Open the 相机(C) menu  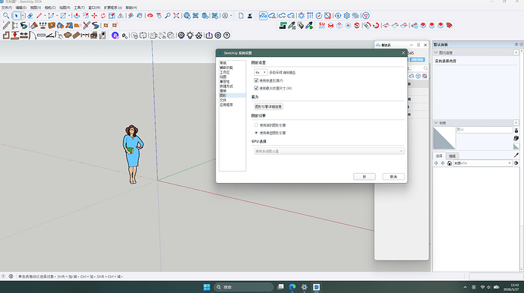point(50,8)
